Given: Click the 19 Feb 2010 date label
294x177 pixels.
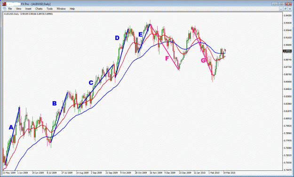Looking at the screenshot, I should click(229, 173).
